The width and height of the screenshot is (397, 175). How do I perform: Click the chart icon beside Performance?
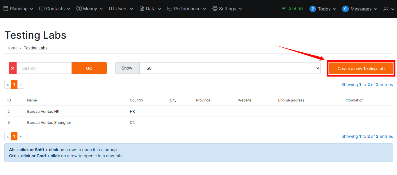pyautogui.click(x=170, y=9)
